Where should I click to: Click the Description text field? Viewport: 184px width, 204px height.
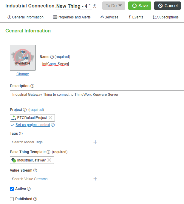tap(97, 97)
